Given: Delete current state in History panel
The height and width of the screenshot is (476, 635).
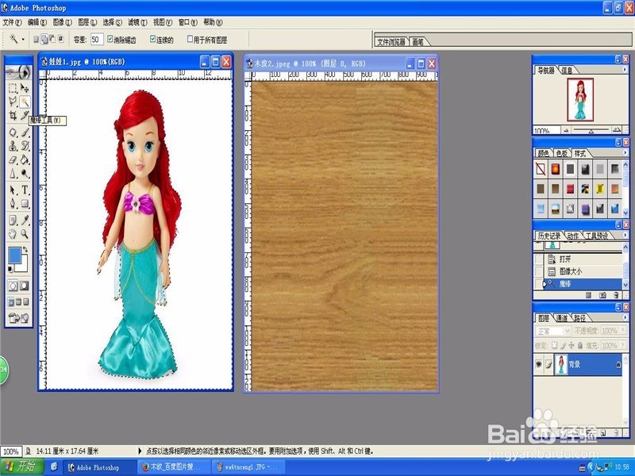Looking at the screenshot, I should pos(616,295).
